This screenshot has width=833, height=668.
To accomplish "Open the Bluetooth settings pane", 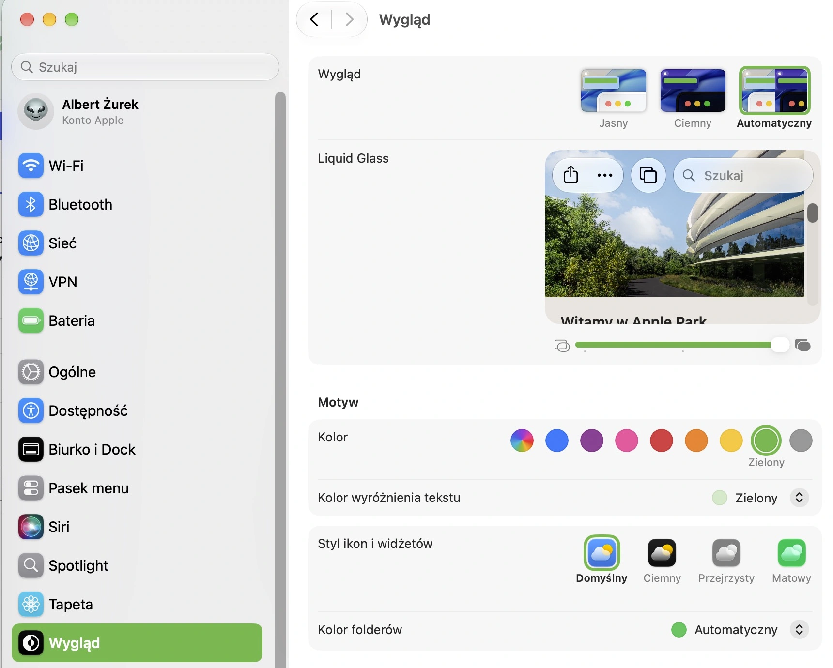I will (137, 204).
